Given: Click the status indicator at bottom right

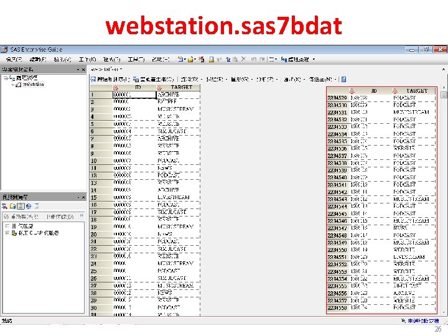Looking at the screenshot, I should 419,320.
